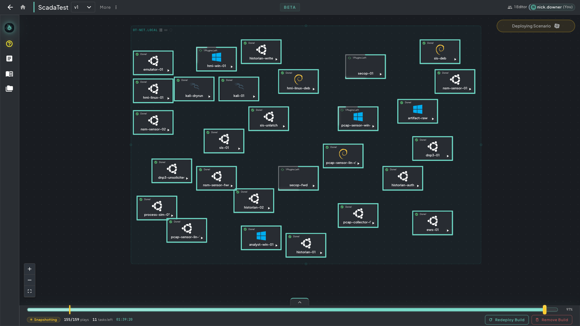The width and height of the screenshot is (580, 326).
Task: Show the 1 Editor collaborators list
Action: click(x=517, y=7)
